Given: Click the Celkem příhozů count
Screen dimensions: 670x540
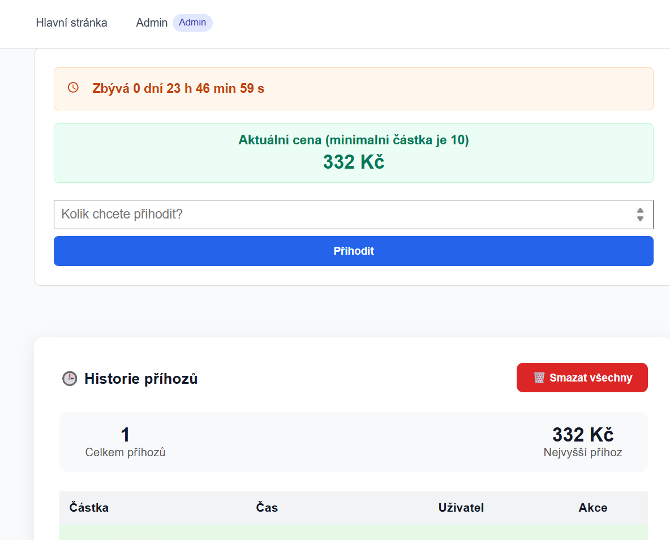Looking at the screenshot, I should click(x=125, y=435).
